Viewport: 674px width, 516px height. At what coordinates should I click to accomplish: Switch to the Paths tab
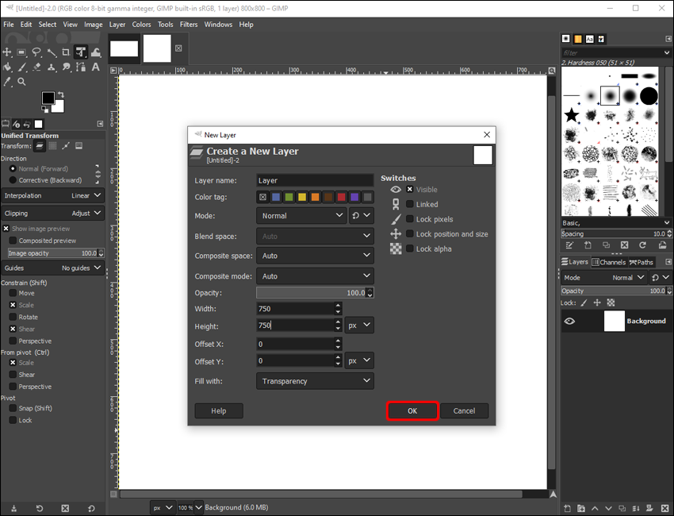click(641, 262)
